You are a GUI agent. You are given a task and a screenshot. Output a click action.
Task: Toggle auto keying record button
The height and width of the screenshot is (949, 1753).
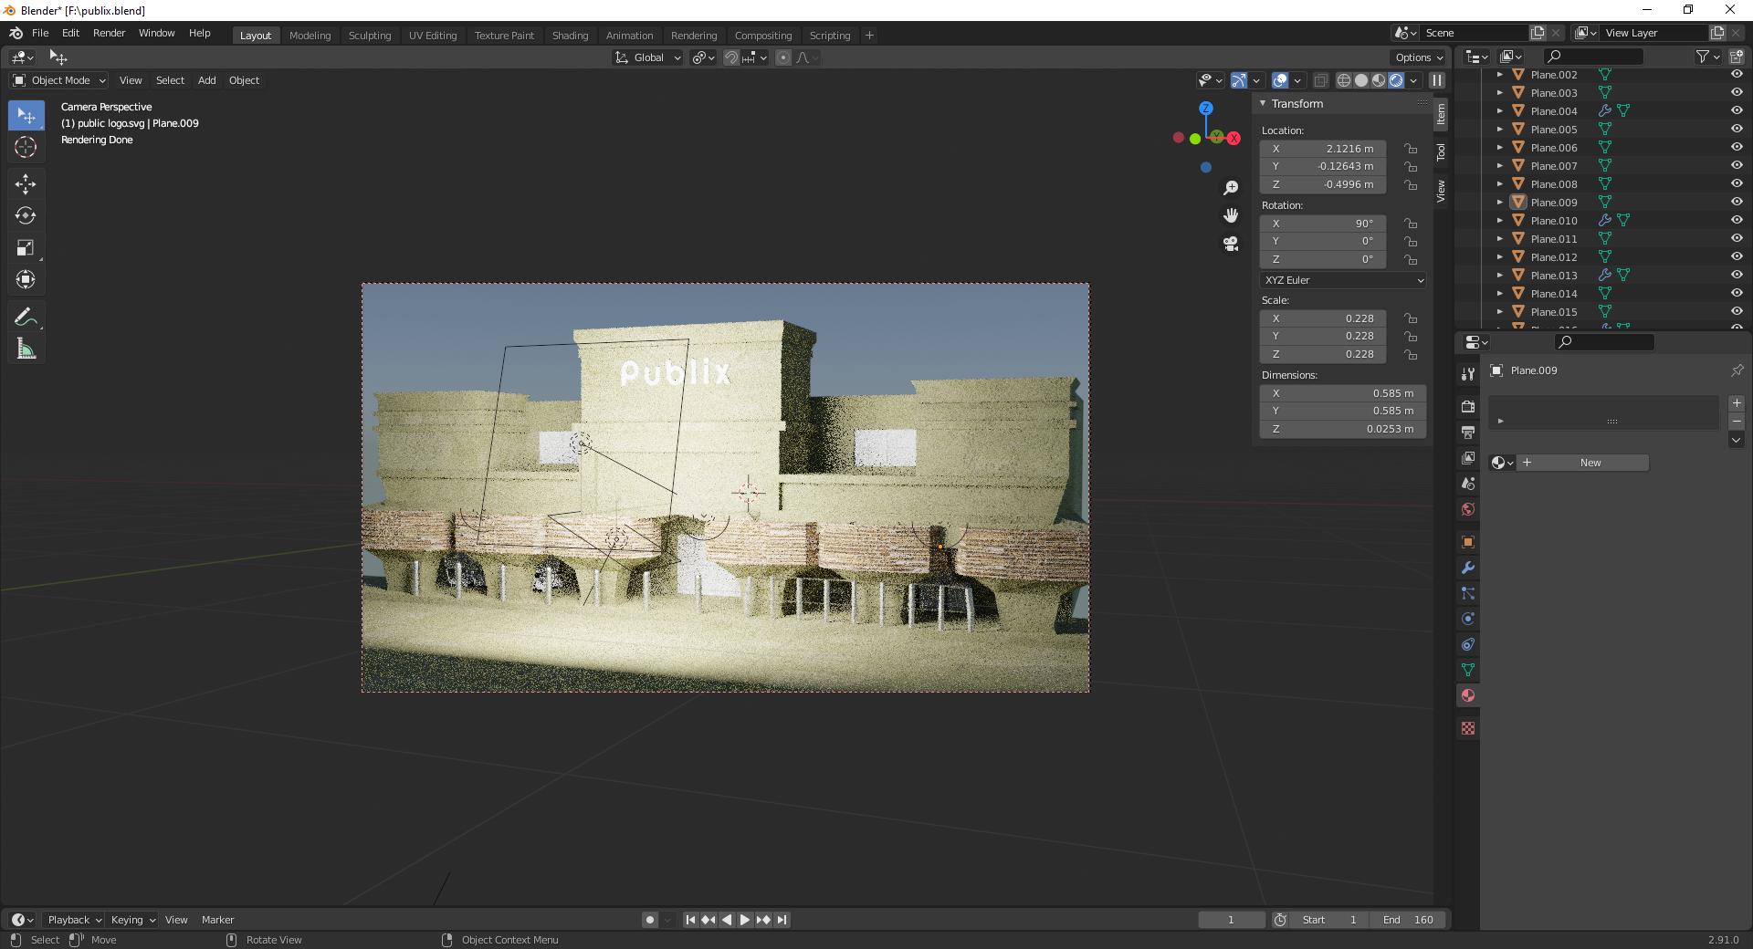click(x=650, y=920)
